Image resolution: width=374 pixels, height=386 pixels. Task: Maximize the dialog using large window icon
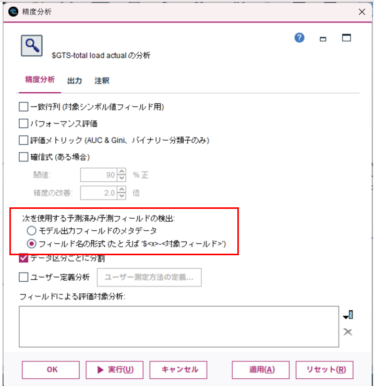(346, 38)
